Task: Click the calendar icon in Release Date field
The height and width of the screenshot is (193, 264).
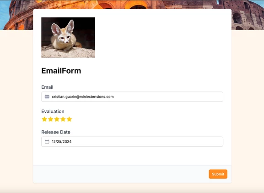Action: click(x=47, y=142)
